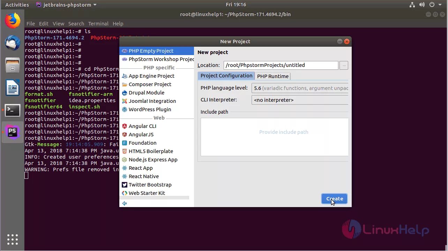Close the New Project dialog
The width and height of the screenshot is (448, 251).
(346, 41)
